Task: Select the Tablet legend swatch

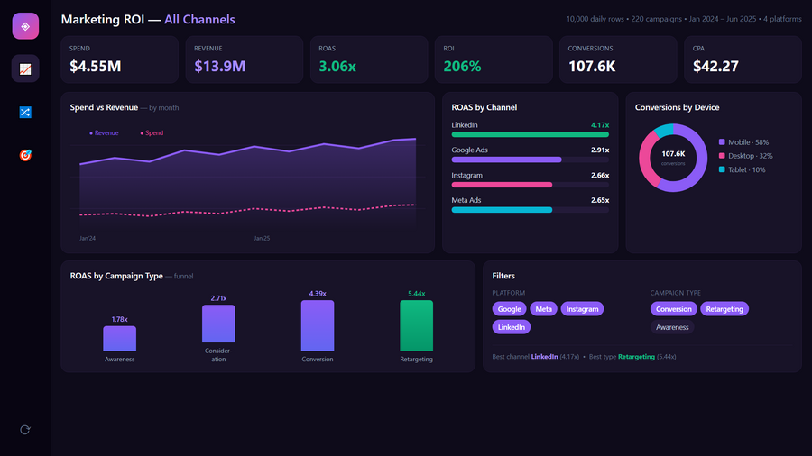Action: [x=722, y=169]
